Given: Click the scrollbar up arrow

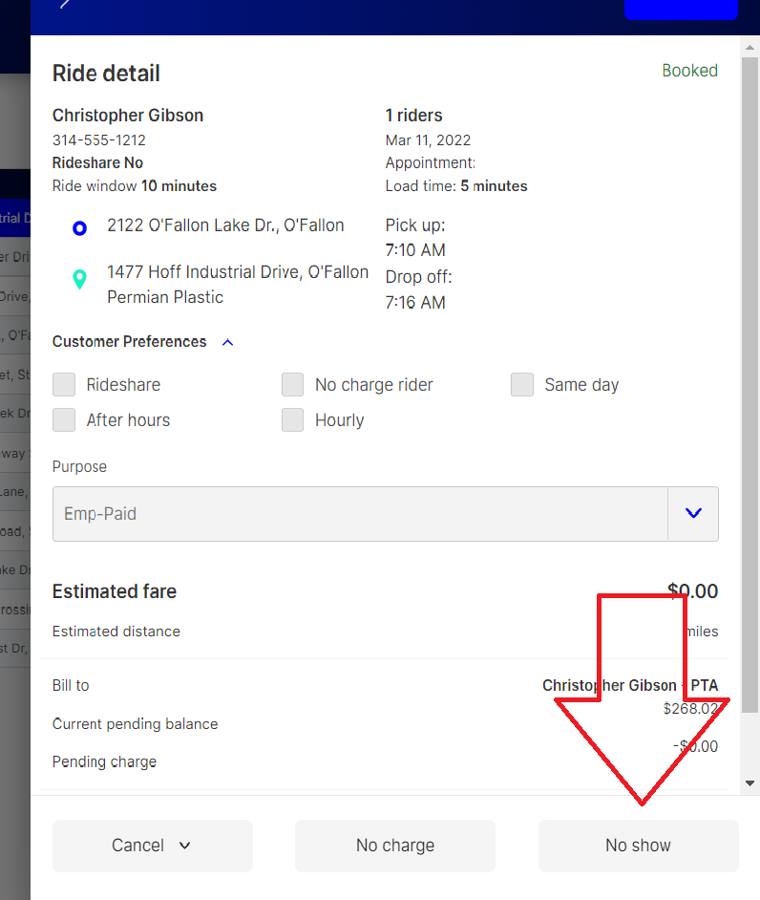Looking at the screenshot, I should point(750,45).
